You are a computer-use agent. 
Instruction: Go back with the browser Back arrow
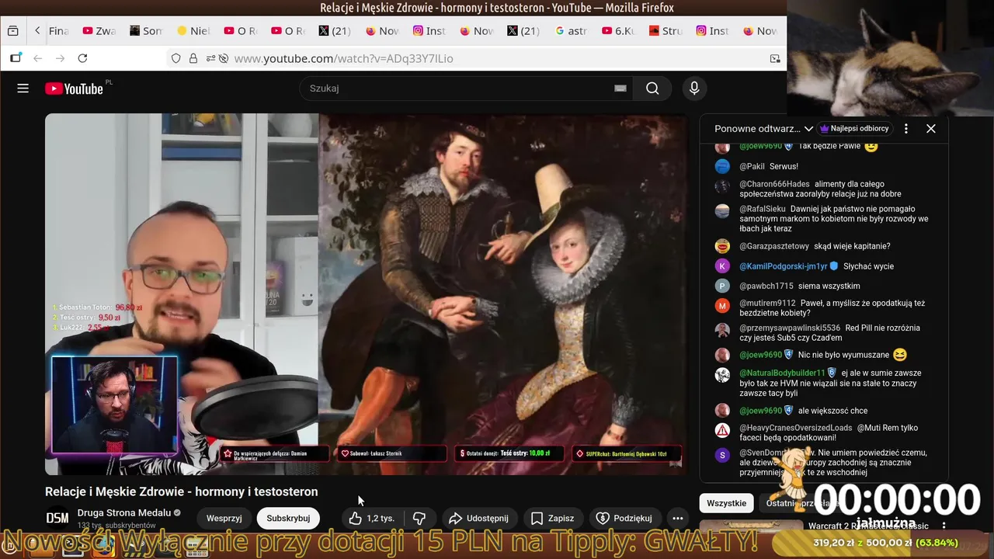[38, 58]
